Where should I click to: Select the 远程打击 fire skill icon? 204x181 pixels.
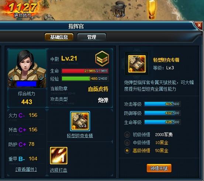[x=59, y=156]
